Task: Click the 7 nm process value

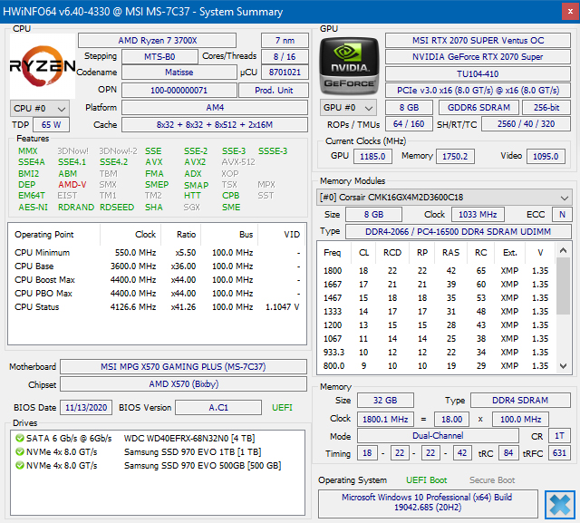Action: [x=285, y=40]
